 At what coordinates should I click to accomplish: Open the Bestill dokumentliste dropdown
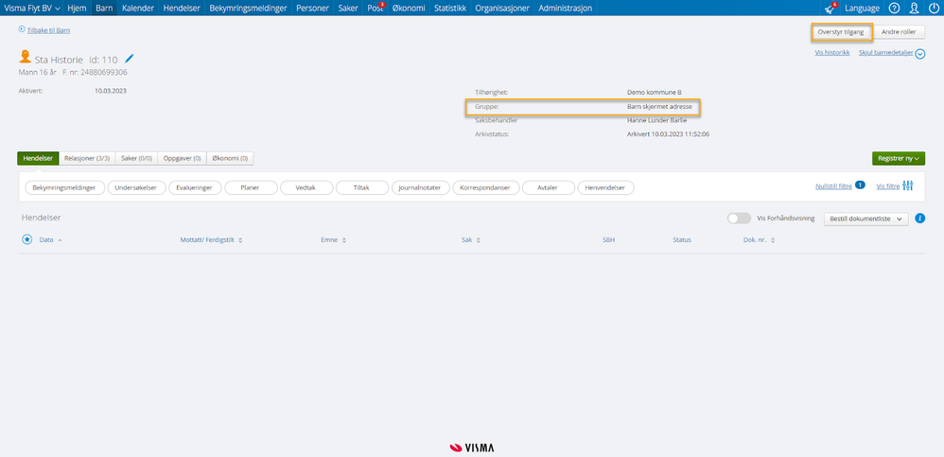865,219
